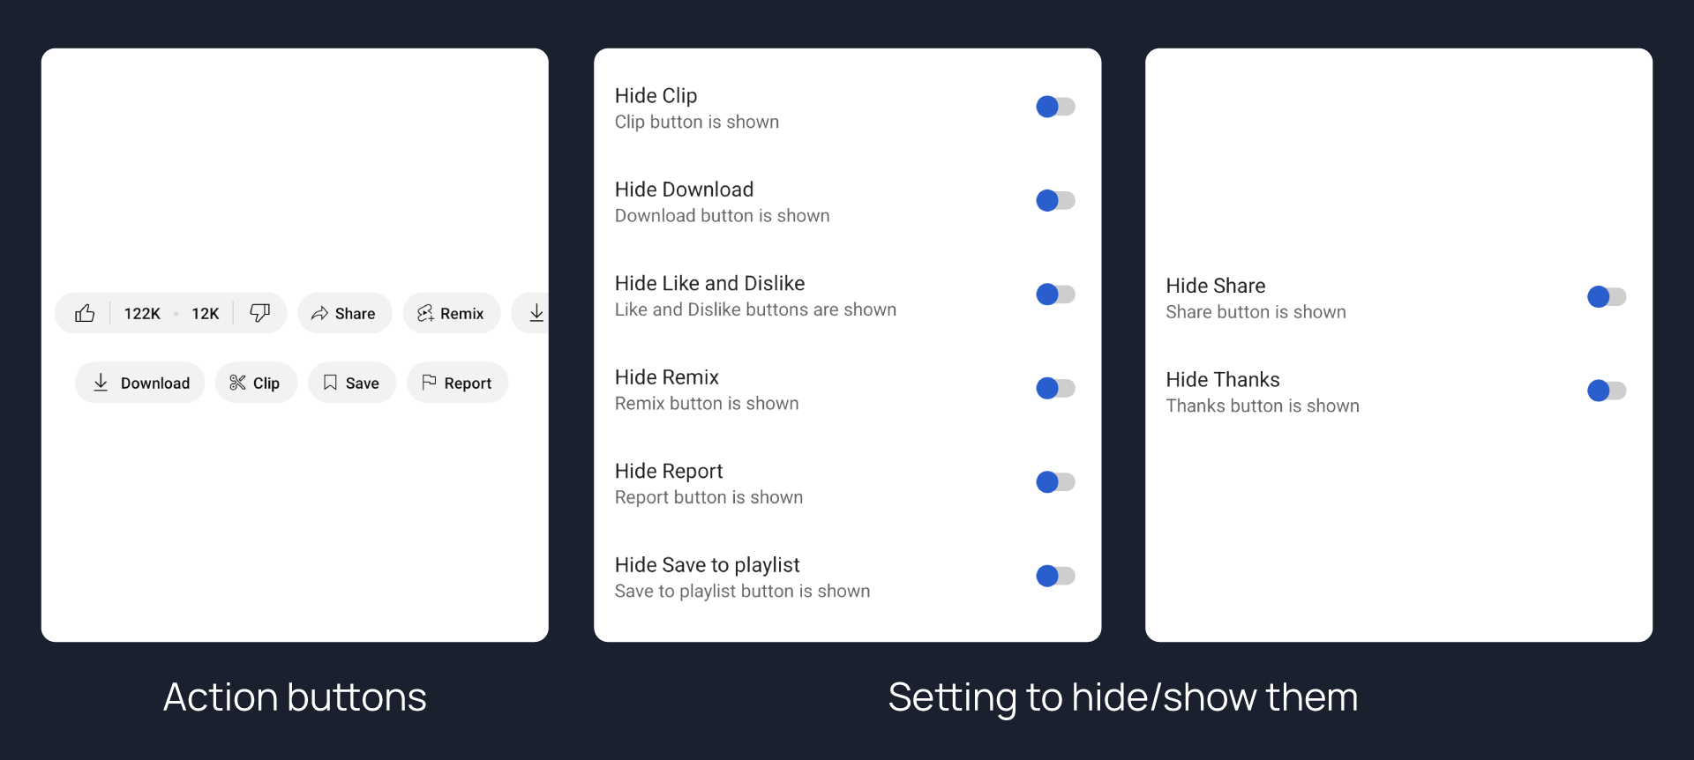Screen dimensions: 1694x760
Task: Click the thumbs-up like icon
Action: 85,313
